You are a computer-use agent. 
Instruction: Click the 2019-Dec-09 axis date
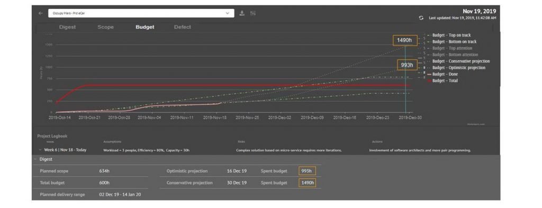pos(312,118)
